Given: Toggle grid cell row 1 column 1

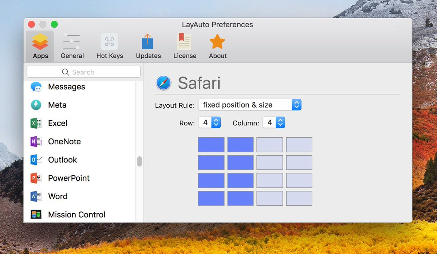Looking at the screenshot, I should [211, 145].
